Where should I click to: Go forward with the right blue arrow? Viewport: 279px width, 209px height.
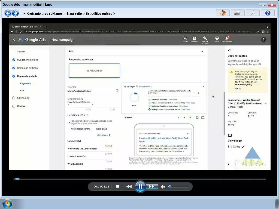(15, 13)
